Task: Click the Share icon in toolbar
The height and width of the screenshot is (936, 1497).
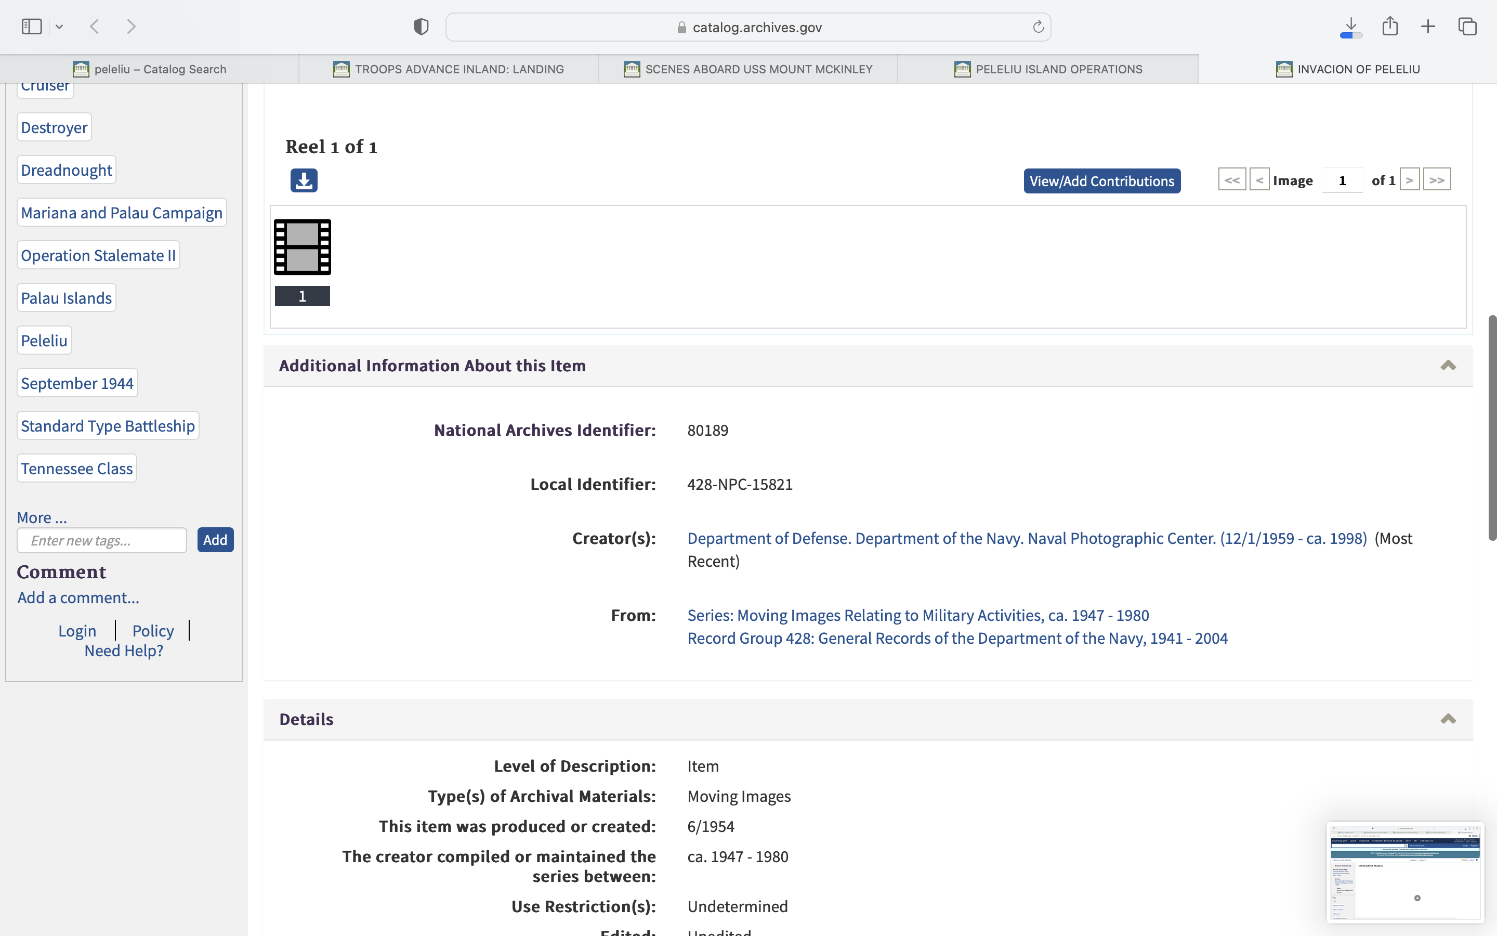Action: pos(1390,27)
